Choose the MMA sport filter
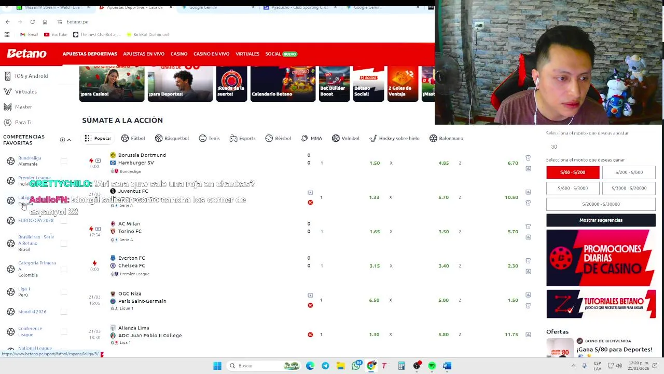This screenshot has height=374, width=664. coord(311,138)
